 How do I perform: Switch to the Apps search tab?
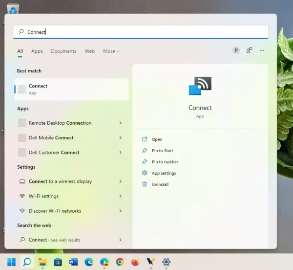(x=37, y=51)
